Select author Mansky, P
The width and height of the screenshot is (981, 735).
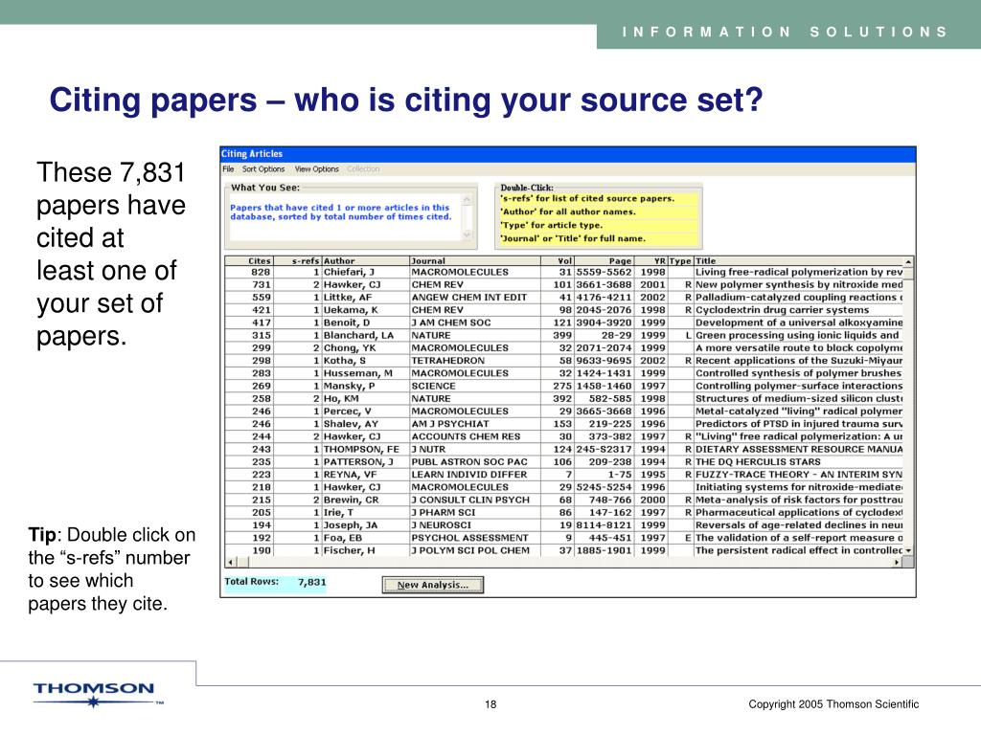pos(349,386)
